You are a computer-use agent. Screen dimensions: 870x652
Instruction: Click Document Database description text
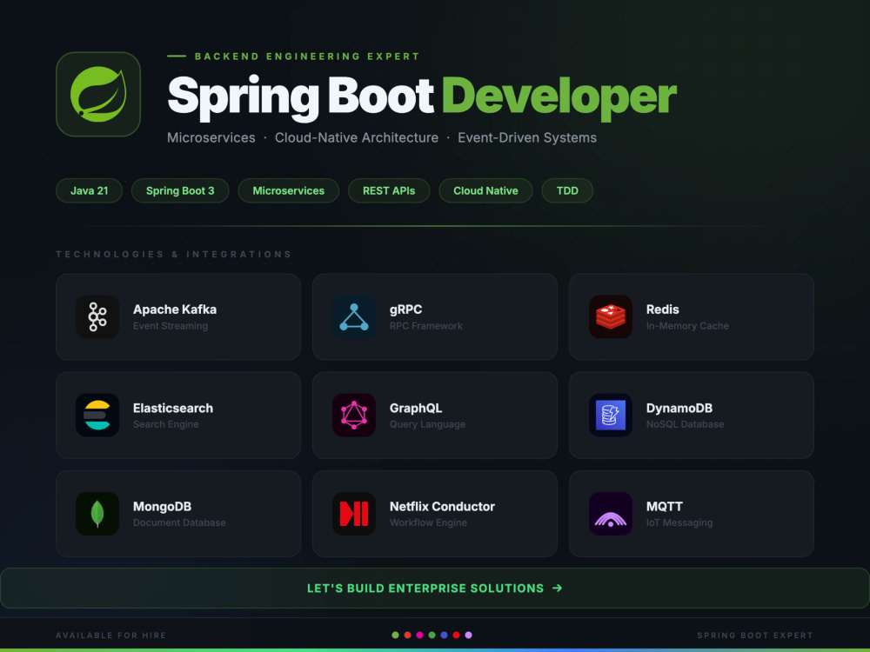[179, 522]
